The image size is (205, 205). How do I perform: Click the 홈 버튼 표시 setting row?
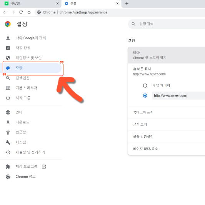[x=167, y=72]
